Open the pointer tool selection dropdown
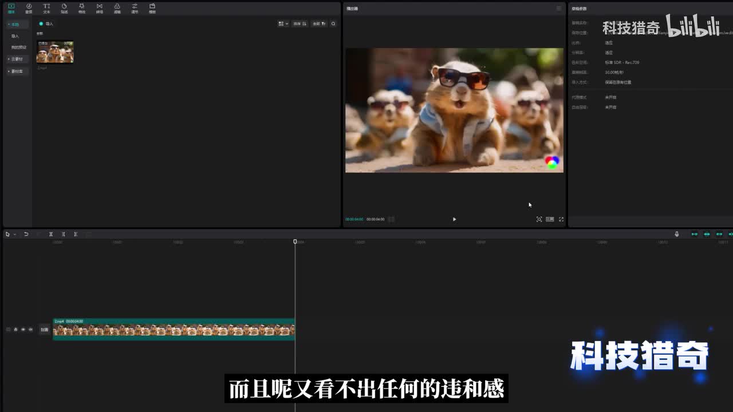The height and width of the screenshot is (412, 733). (x=14, y=234)
